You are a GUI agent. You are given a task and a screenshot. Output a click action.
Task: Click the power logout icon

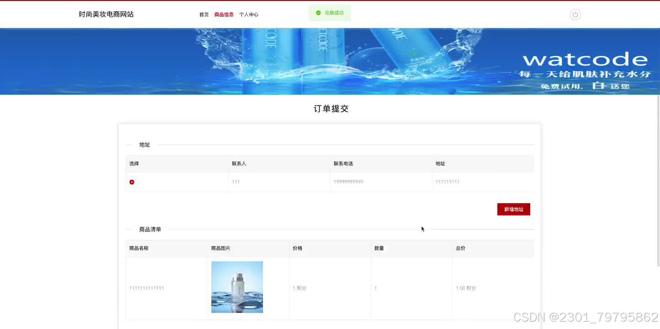[575, 15]
